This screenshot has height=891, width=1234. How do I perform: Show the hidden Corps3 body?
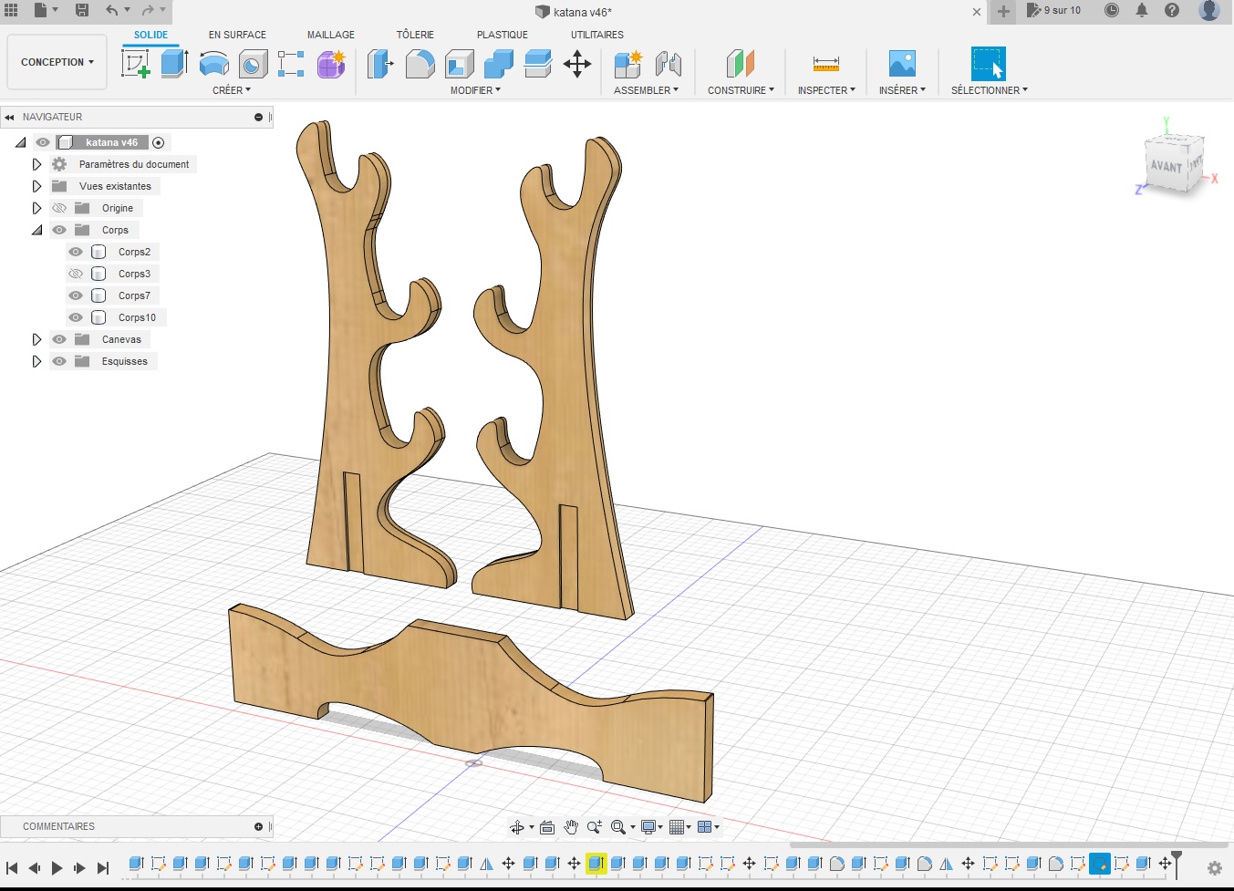click(76, 274)
